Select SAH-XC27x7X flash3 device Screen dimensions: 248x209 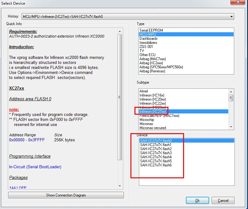click(187, 153)
